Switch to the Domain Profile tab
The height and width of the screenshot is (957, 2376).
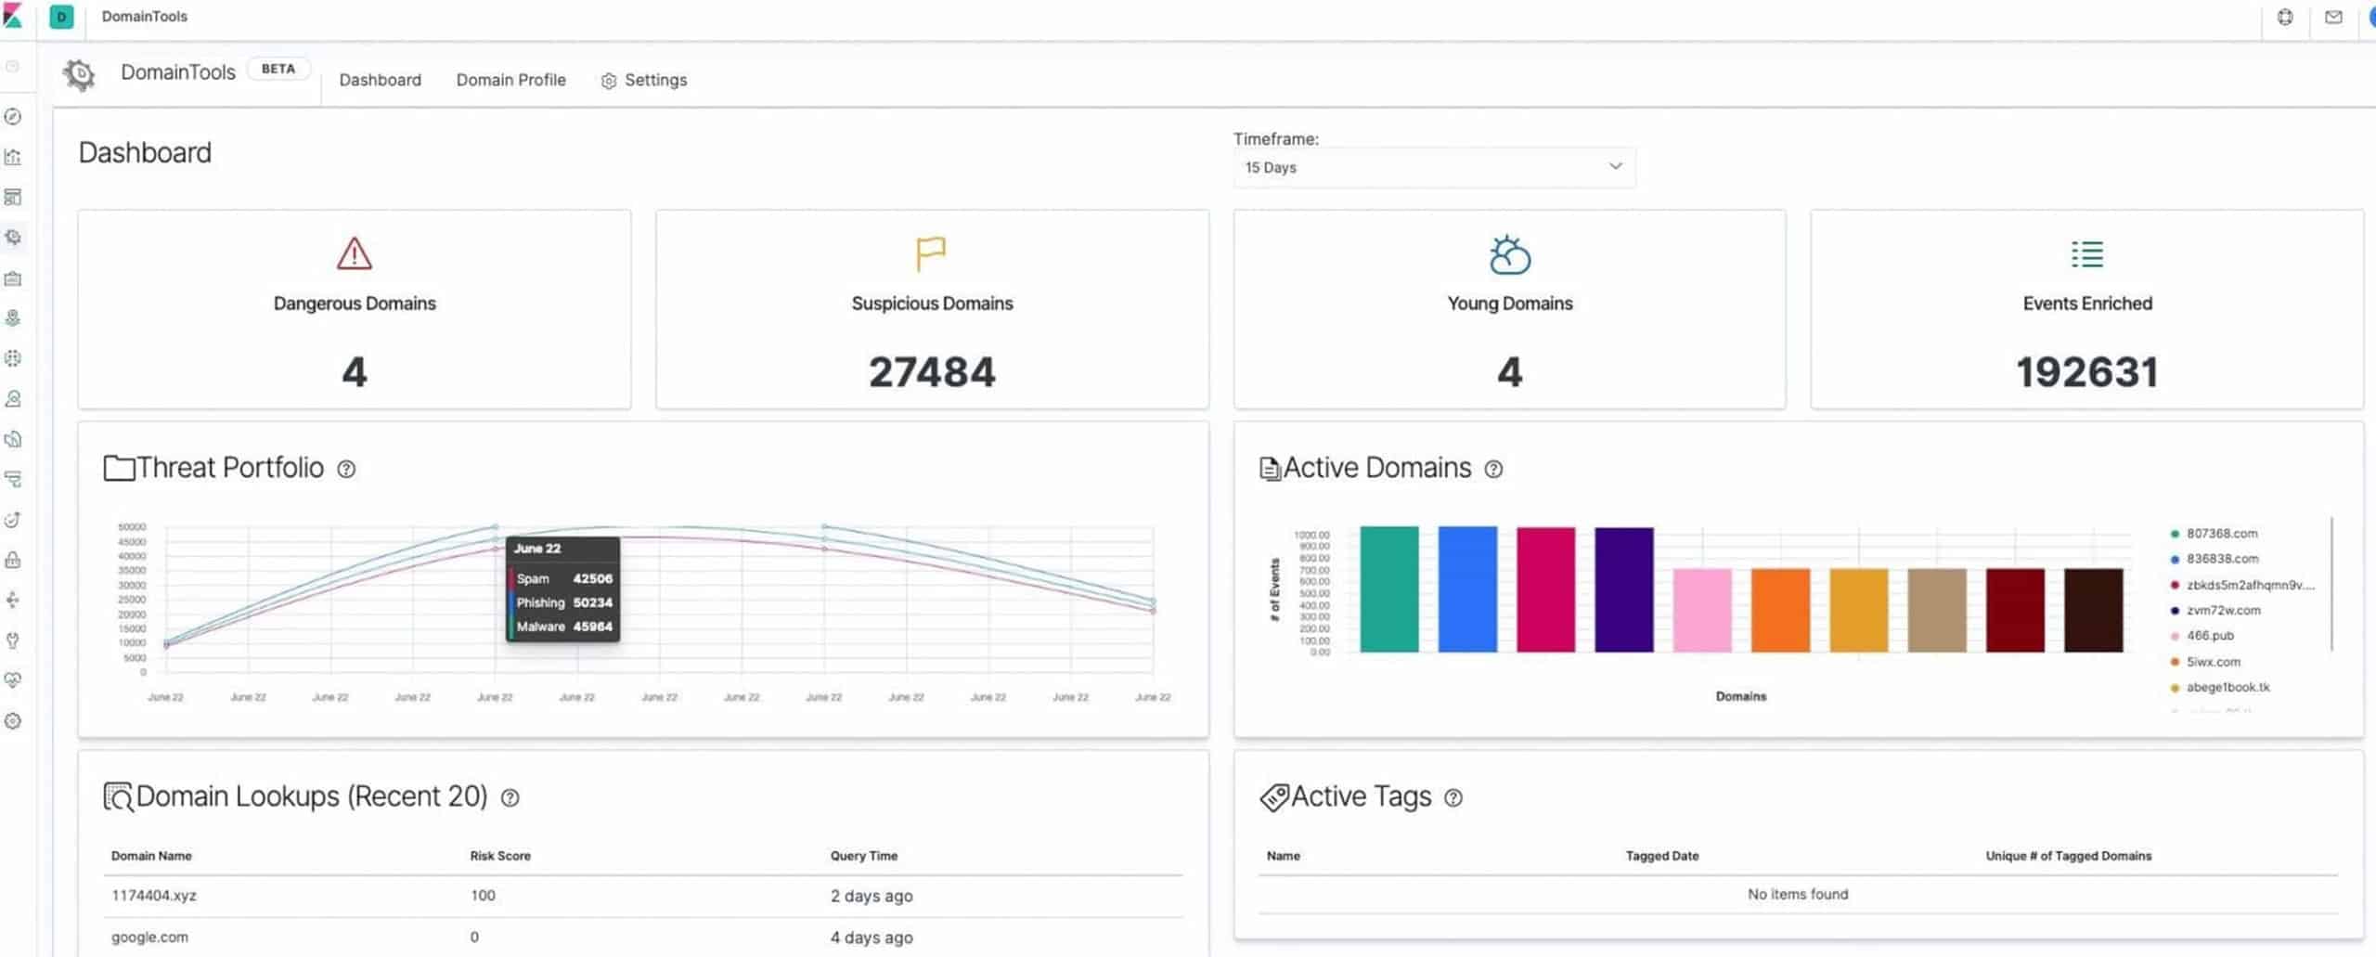511,80
